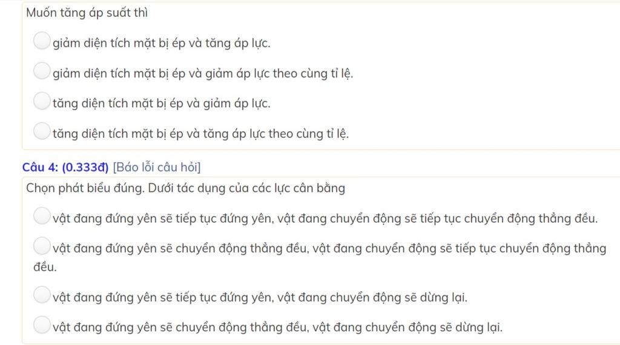Screen dimensions: 620x345
Task: Pick last radio option of Câu 4
Action: pyautogui.click(x=42, y=325)
